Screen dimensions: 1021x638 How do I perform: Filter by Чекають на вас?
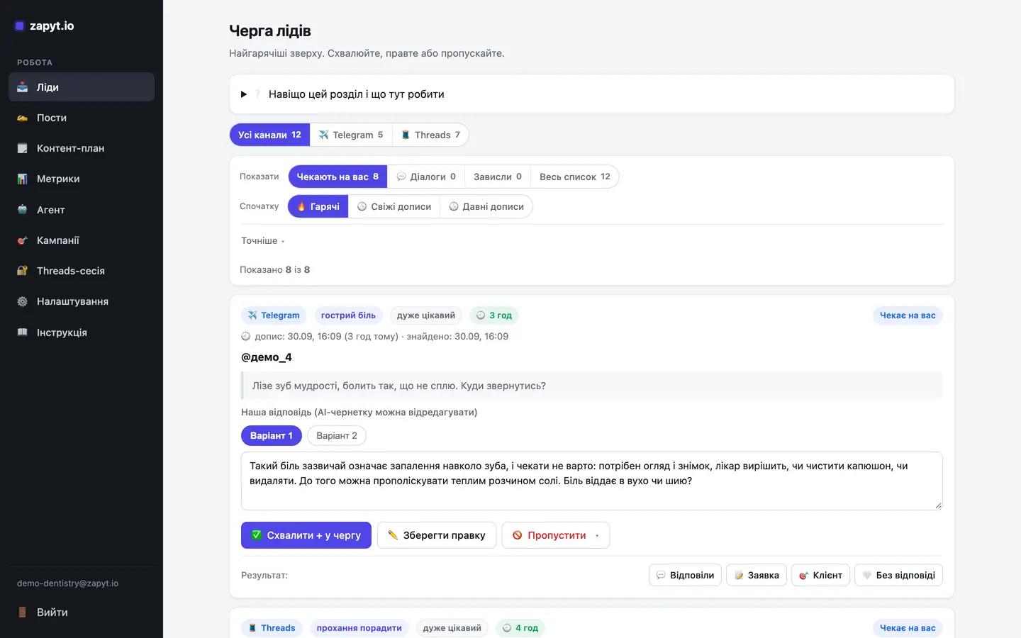337,177
